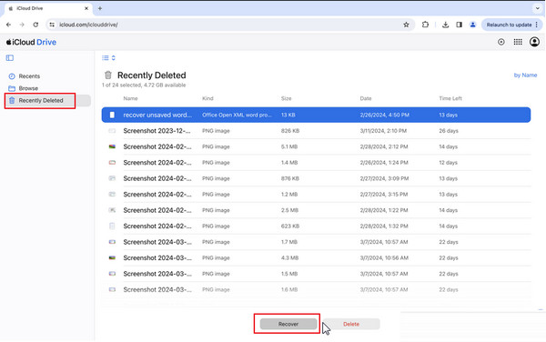Select Screenshot 2023-12 file of 826 KB

point(316,131)
